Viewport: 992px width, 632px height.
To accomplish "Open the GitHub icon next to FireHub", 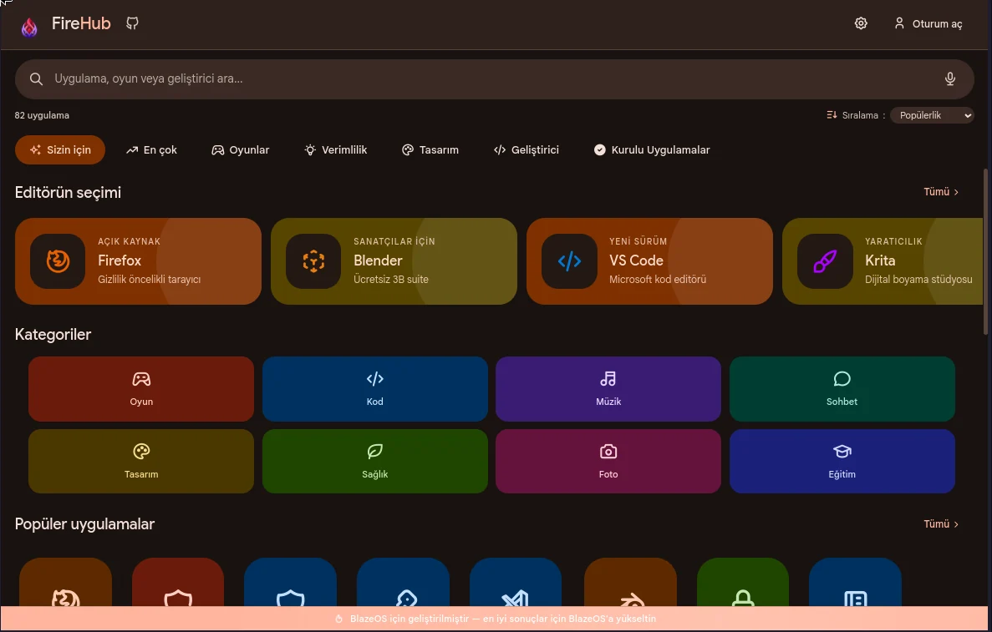I will click(x=132, y=23).
